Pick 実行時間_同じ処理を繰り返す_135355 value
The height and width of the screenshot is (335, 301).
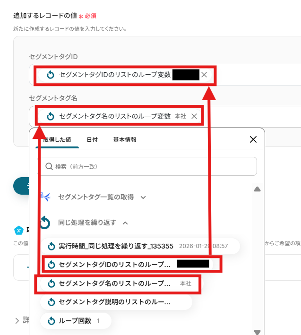tap(116, 246)
